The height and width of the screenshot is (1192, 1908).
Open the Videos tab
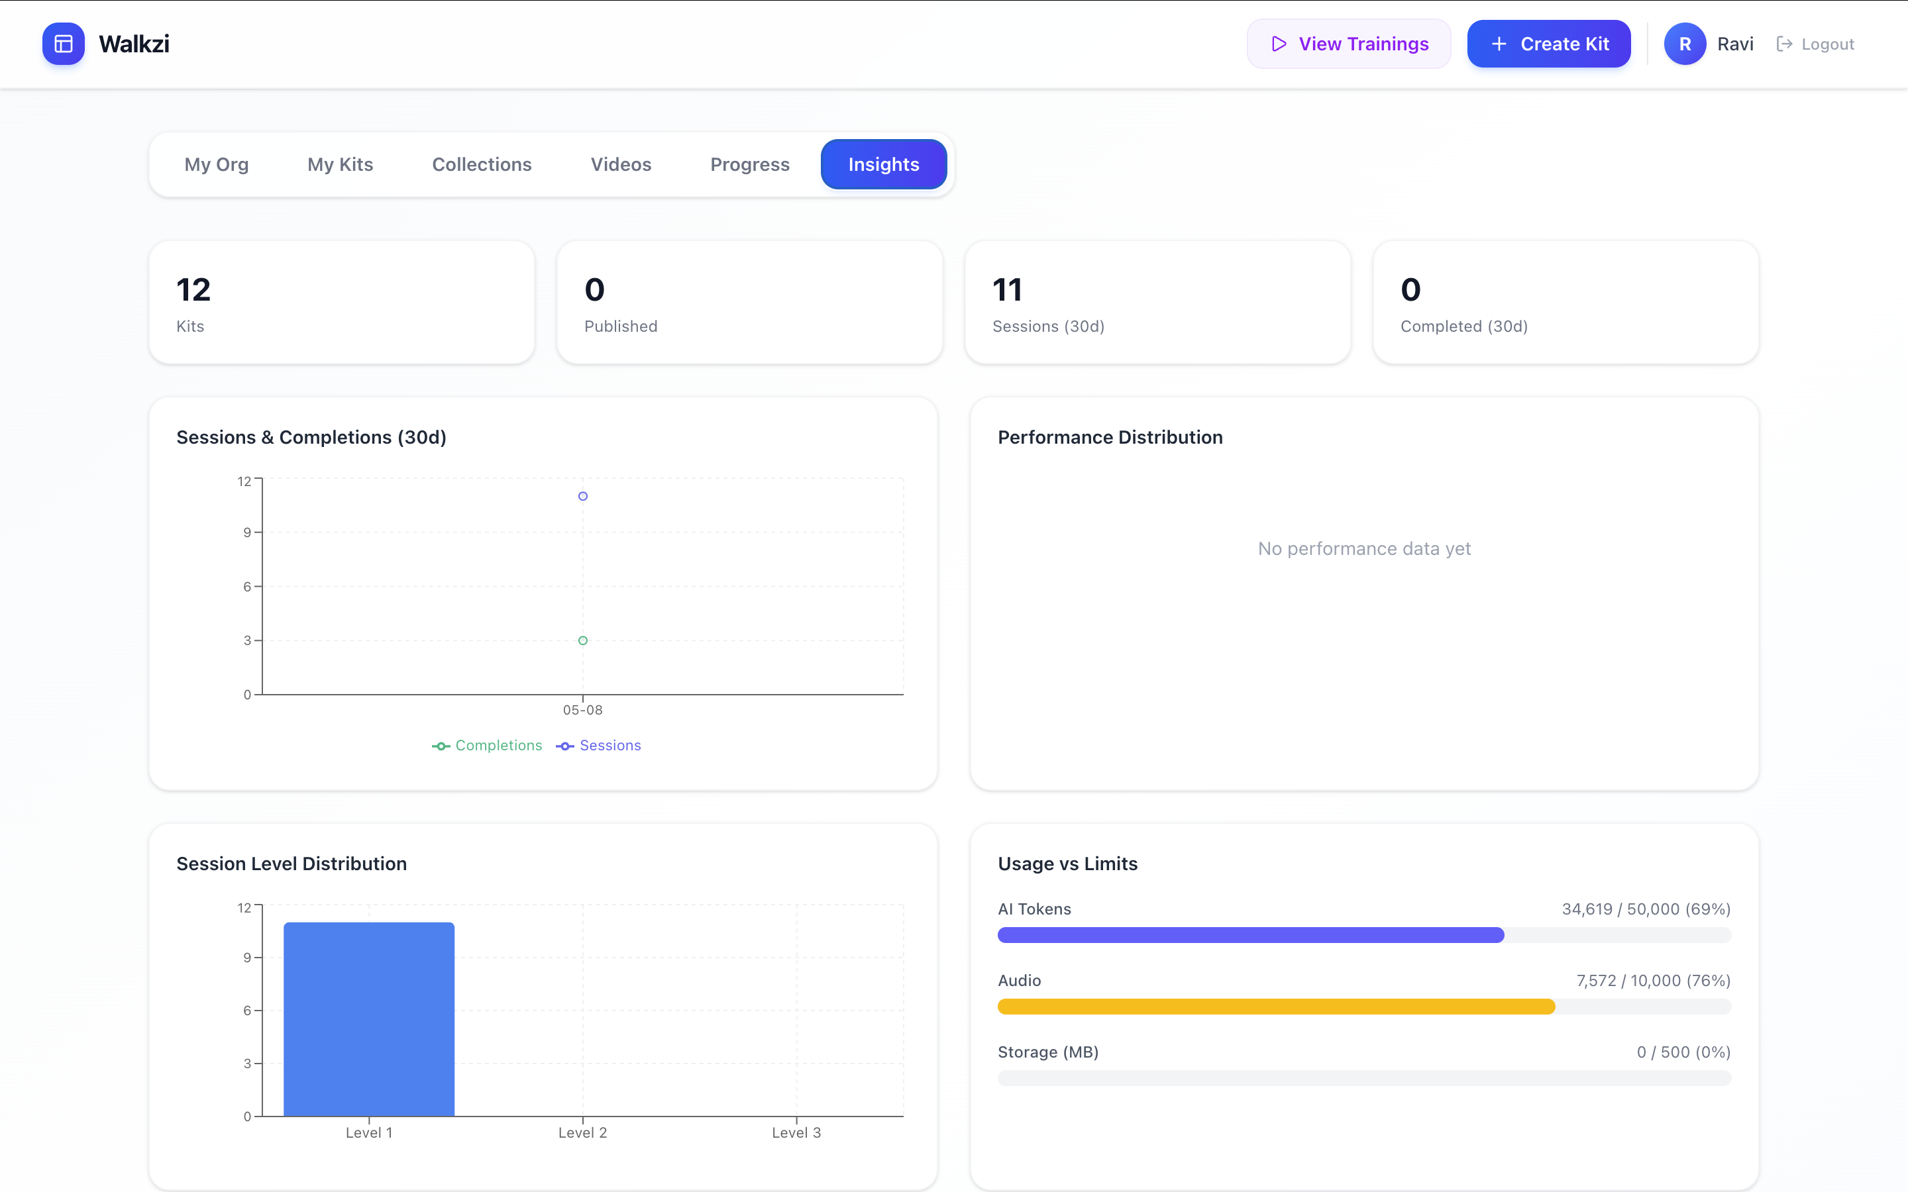pos(621,164)
